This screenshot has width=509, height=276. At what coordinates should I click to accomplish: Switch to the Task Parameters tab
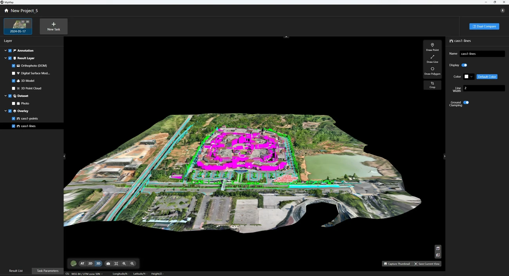tap(47, 271)
